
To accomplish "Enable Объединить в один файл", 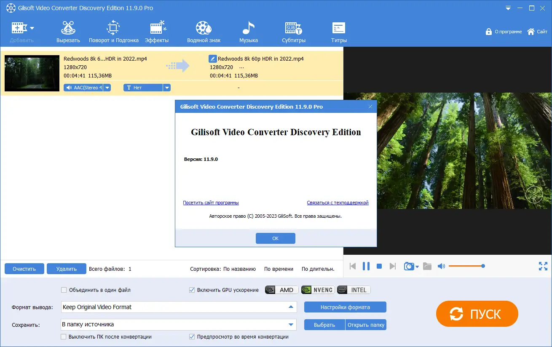I will (x=64, y=290).
